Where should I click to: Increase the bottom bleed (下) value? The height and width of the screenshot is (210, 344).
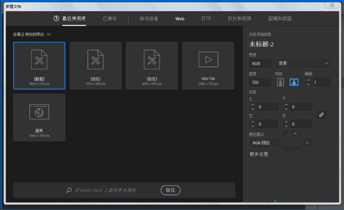pos(286,105)
